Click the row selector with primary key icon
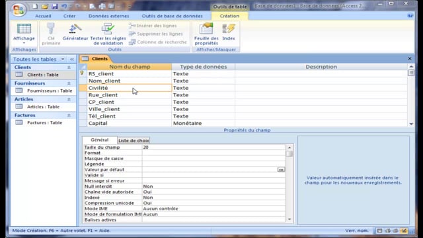 point(83,73)
